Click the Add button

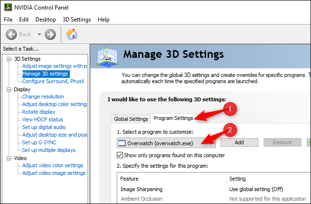tap(239, 143)
